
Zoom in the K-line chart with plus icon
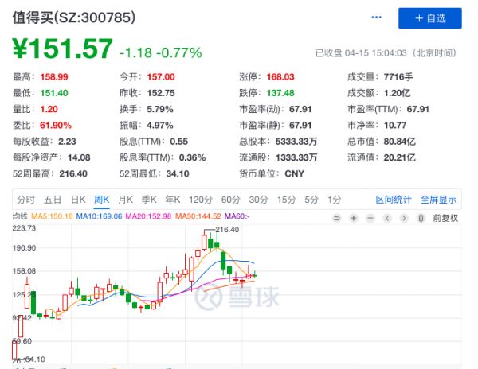point(354,218)
